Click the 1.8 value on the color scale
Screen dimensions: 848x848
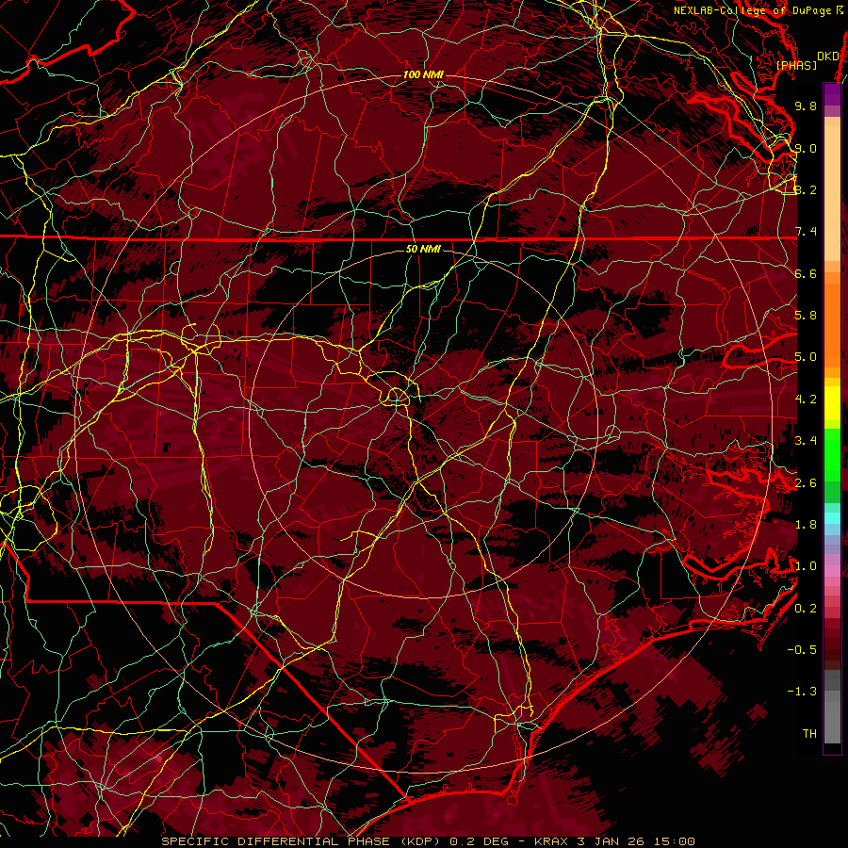click(x=806, y=525)
